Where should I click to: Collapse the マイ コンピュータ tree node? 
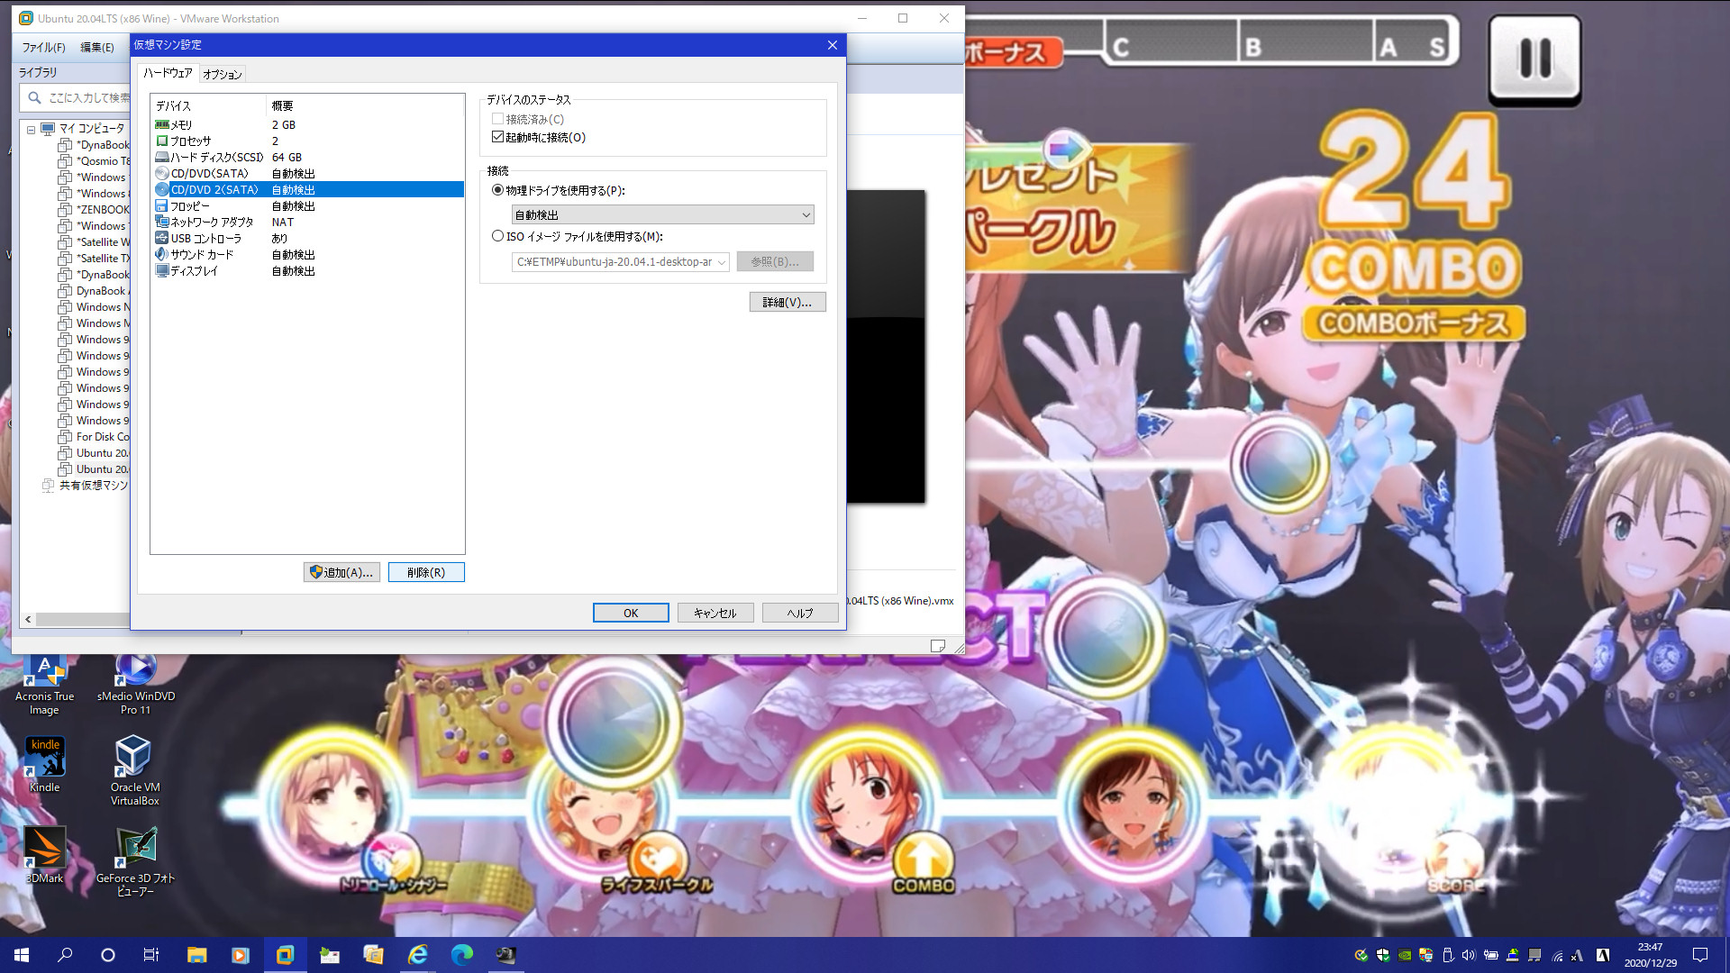point(31,129)
